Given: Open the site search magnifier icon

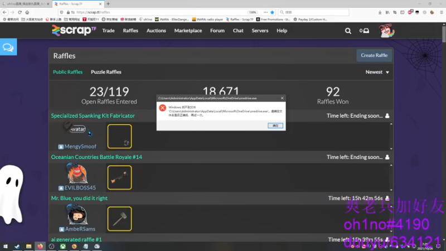Looking at the screenshot, I should 348,31.
